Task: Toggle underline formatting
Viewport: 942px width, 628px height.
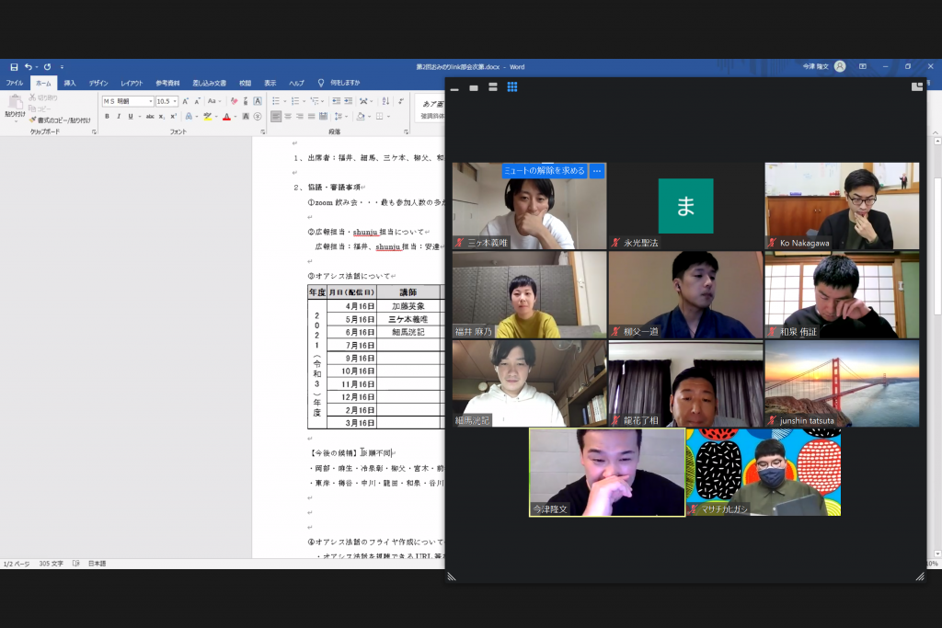Action: 131,117
